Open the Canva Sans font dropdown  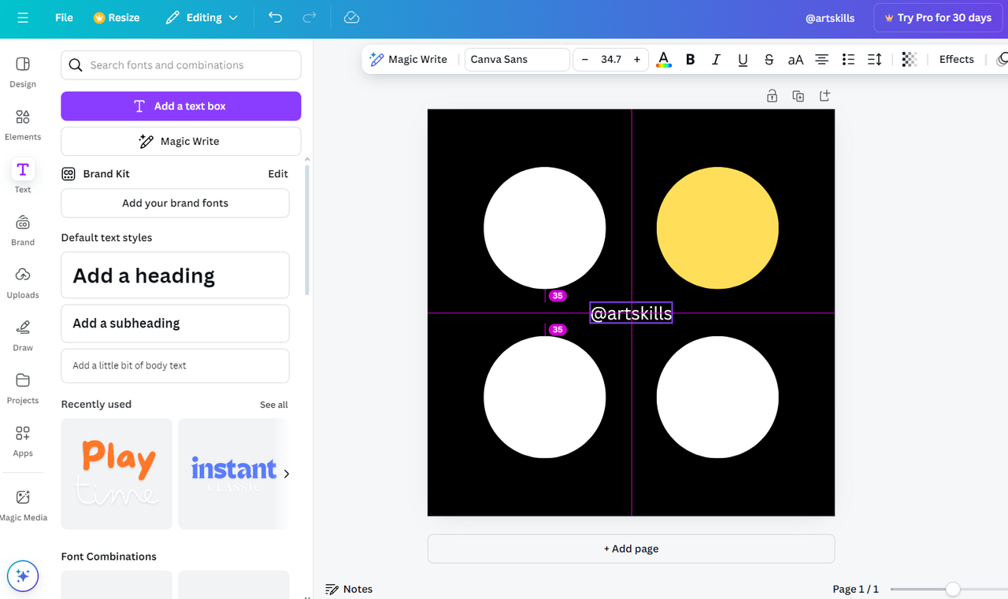(x=517, y=59)
